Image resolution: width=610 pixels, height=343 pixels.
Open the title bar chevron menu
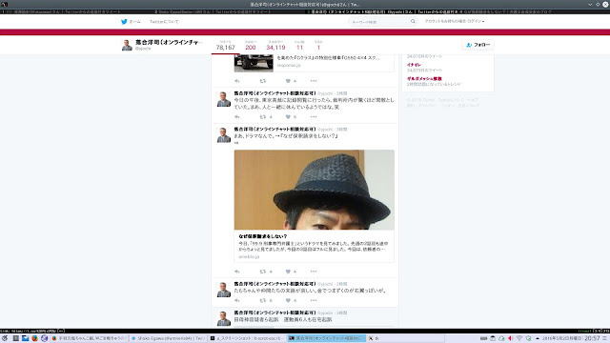click(x=590, y=4)
